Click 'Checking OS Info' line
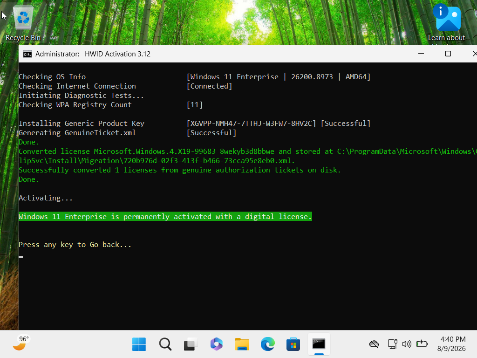 [52, 77]
